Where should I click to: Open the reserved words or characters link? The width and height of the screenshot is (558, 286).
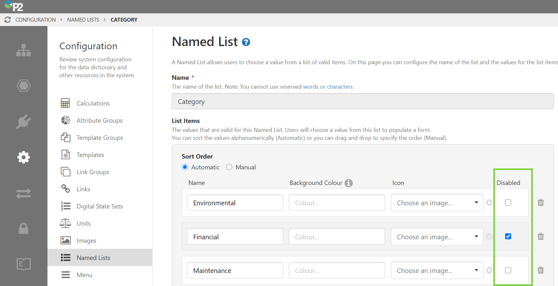(328, 87)
